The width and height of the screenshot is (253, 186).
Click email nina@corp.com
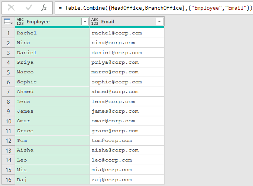tap(113, 43)
